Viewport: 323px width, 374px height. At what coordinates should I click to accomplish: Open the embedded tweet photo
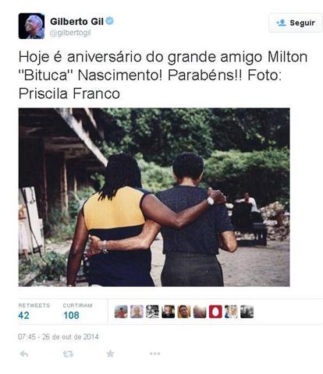[x=154, y=197]
